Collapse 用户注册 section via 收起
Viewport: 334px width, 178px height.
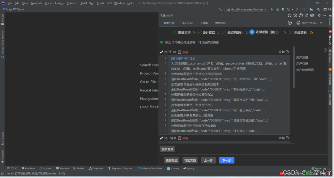tap(284, 52)
